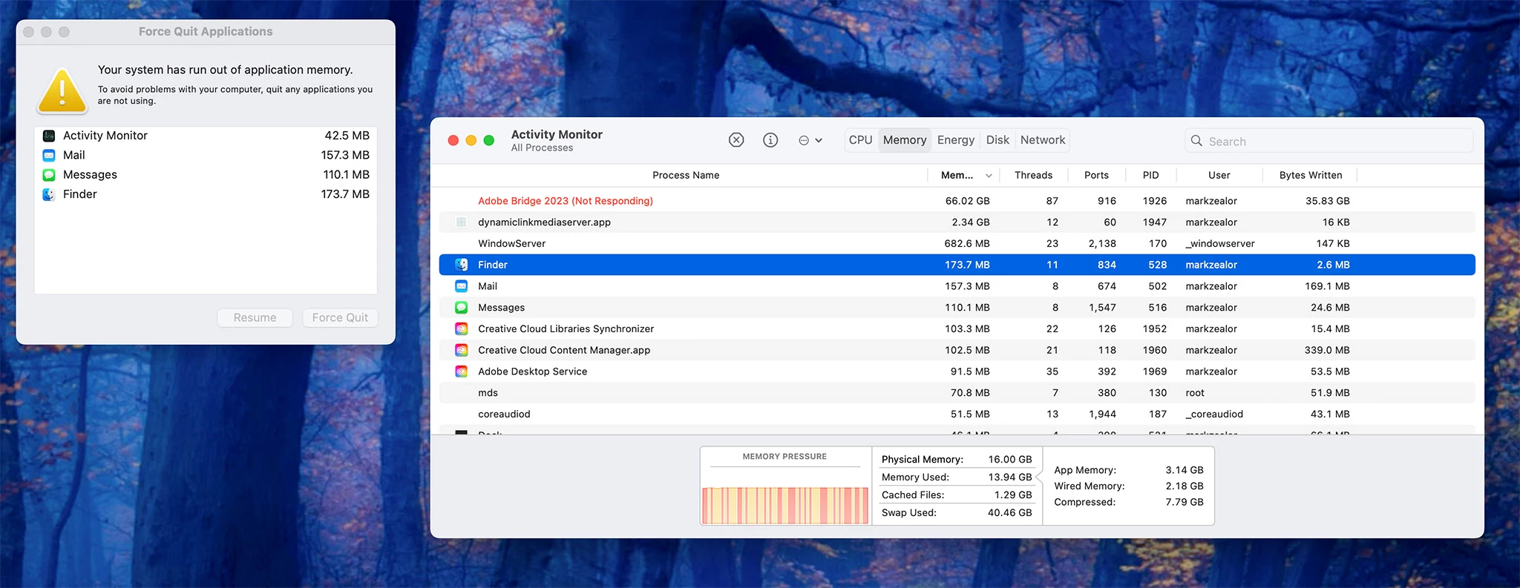Click the Mail icon in Activity Monitor list
1520x588 pixels.
(x=461, y=286)
